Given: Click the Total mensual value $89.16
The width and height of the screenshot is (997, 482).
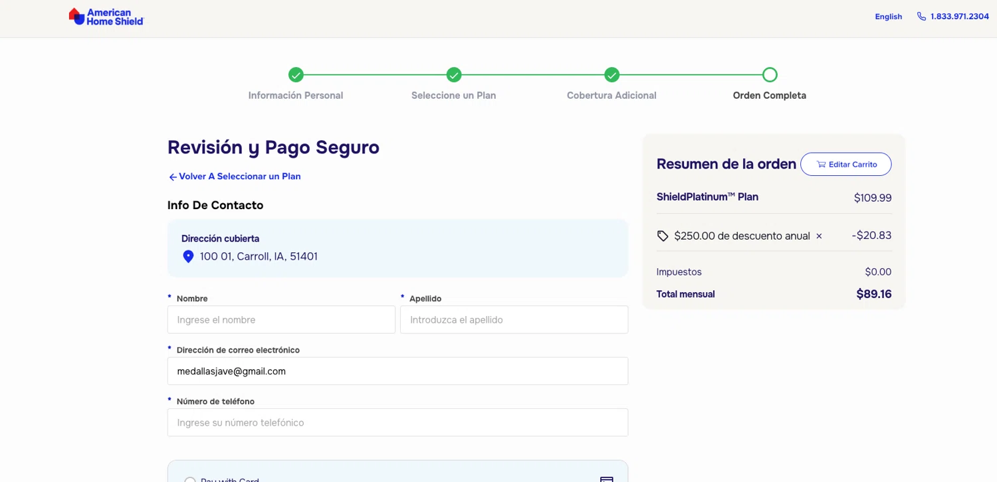Looking at the screenshot, I should [x=874, y=294].
